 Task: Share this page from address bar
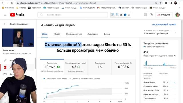(156, 3)
